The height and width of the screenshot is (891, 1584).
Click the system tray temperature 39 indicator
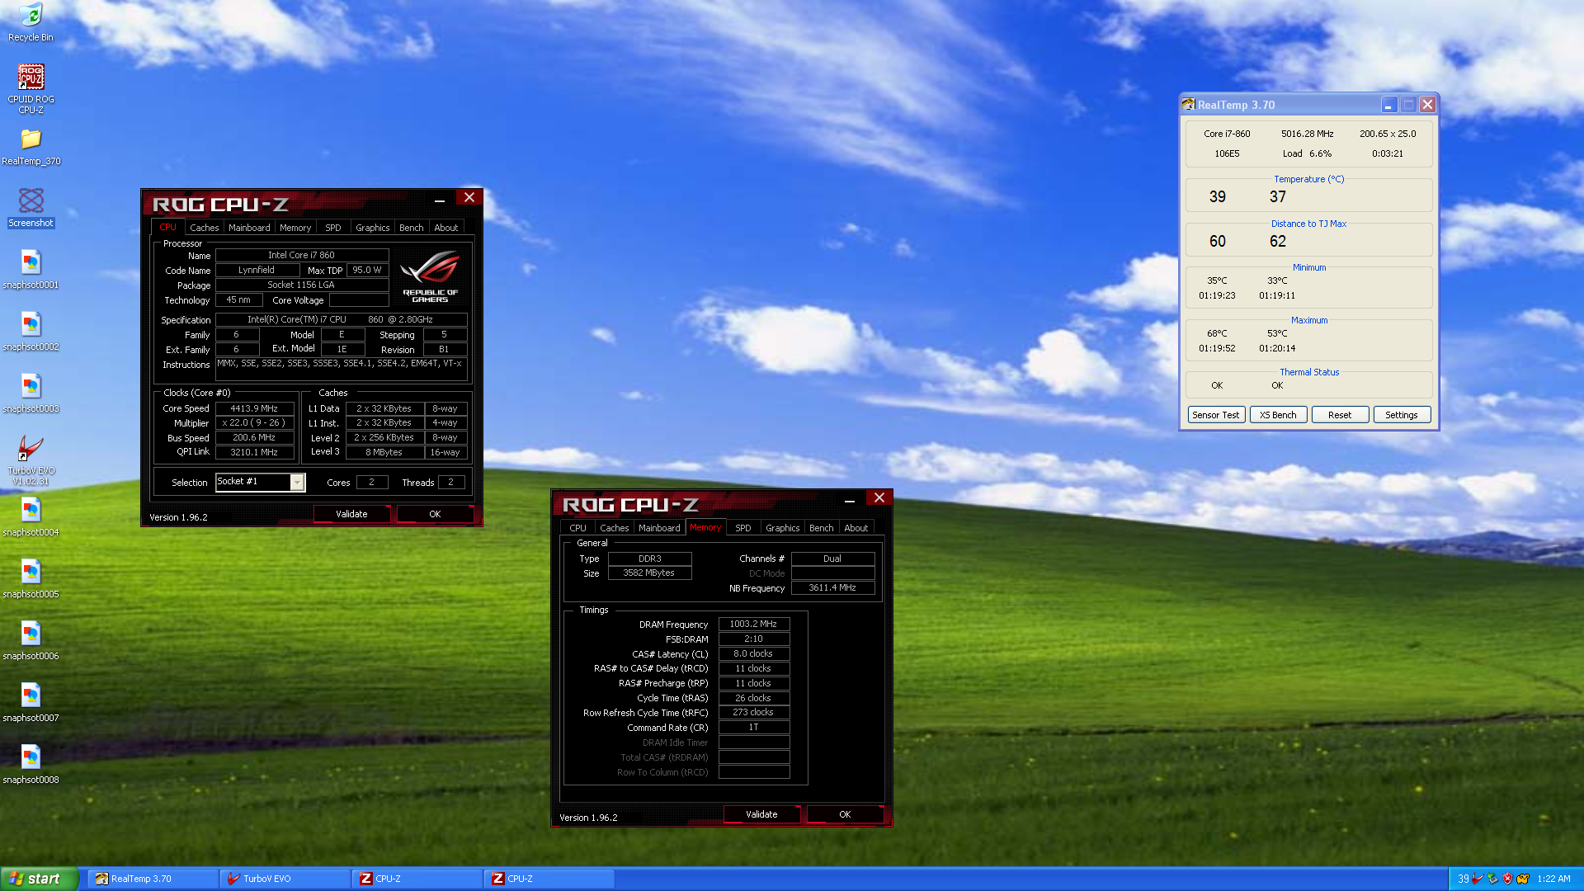1463,879
